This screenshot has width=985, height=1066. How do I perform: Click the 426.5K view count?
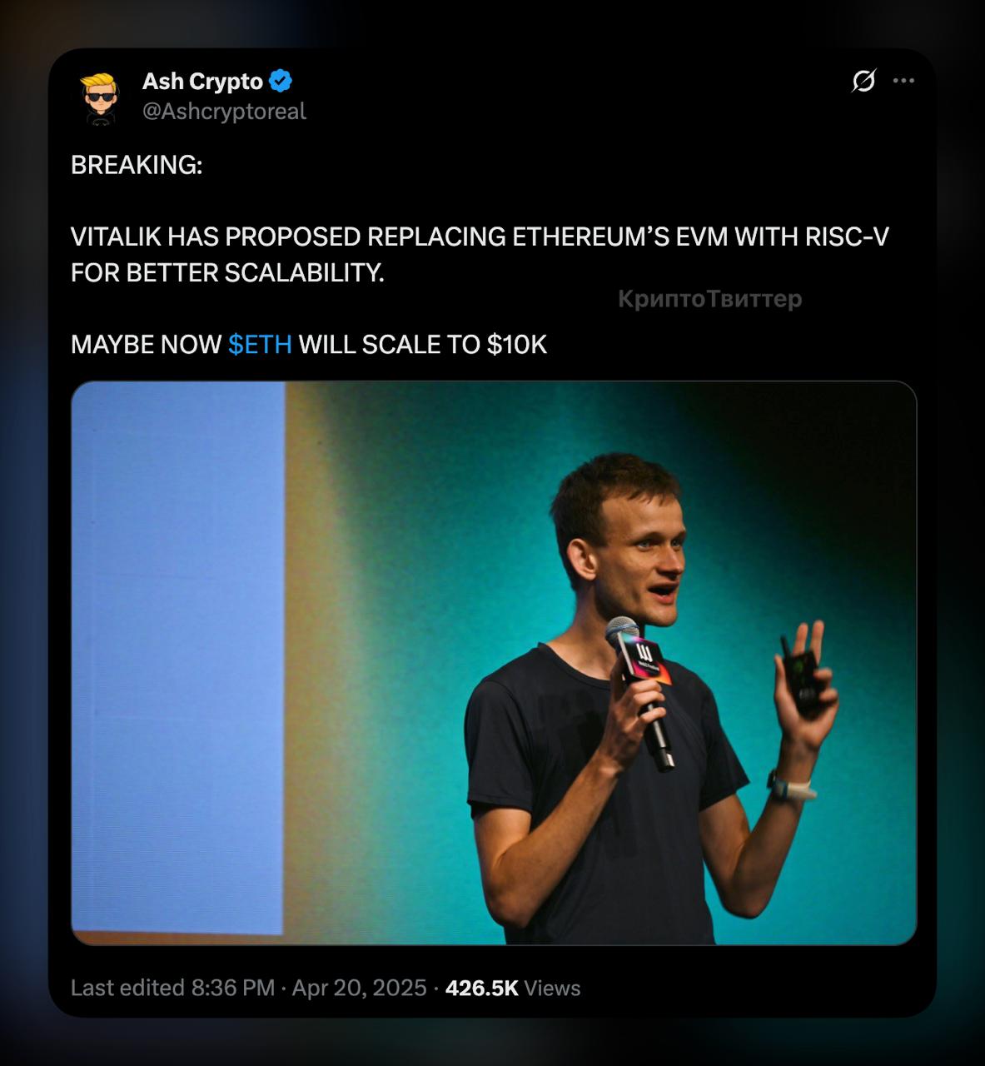pos(482,989)
